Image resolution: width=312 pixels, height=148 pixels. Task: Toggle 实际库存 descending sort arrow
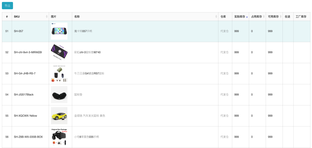[247, 17]
